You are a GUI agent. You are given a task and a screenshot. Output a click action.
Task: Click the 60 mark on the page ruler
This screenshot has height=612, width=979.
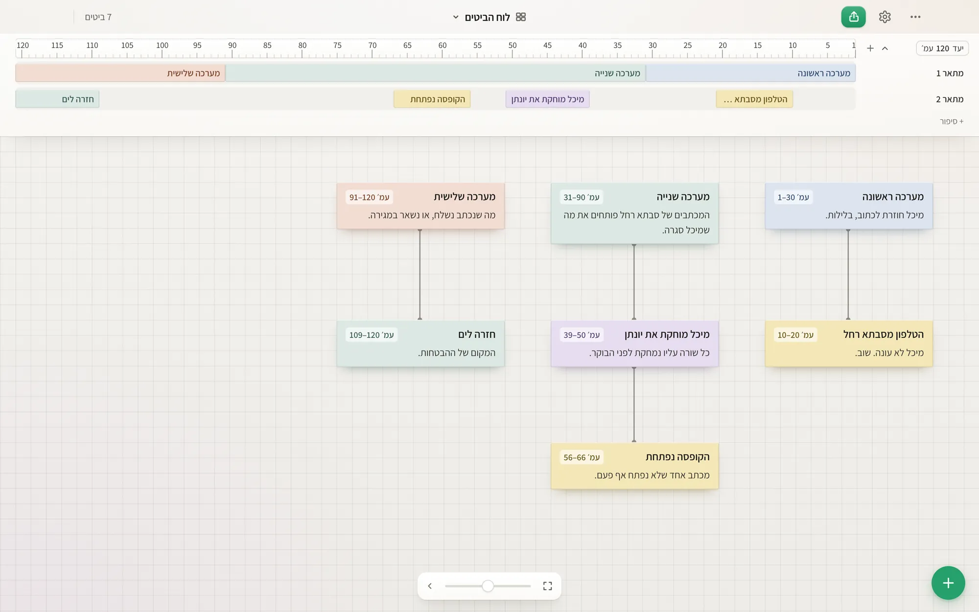pos(443,46)
